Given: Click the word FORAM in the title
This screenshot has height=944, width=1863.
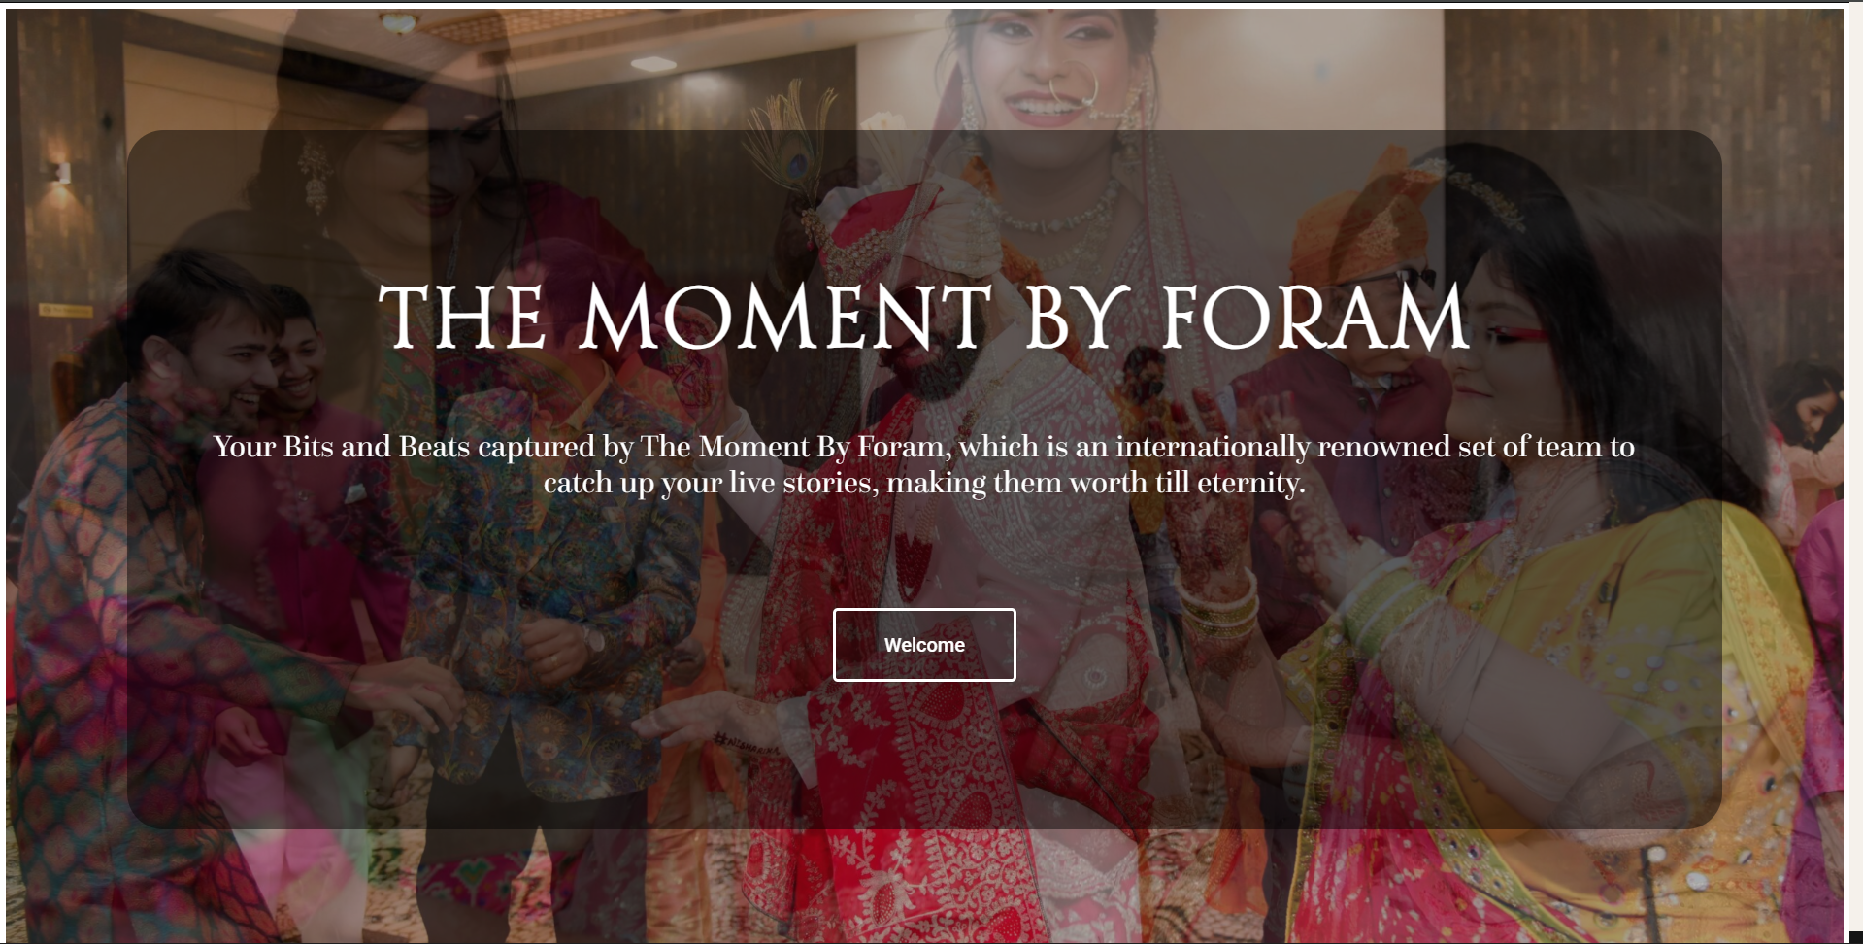Looking at the screenshot, I should (x=1314, y=318).
